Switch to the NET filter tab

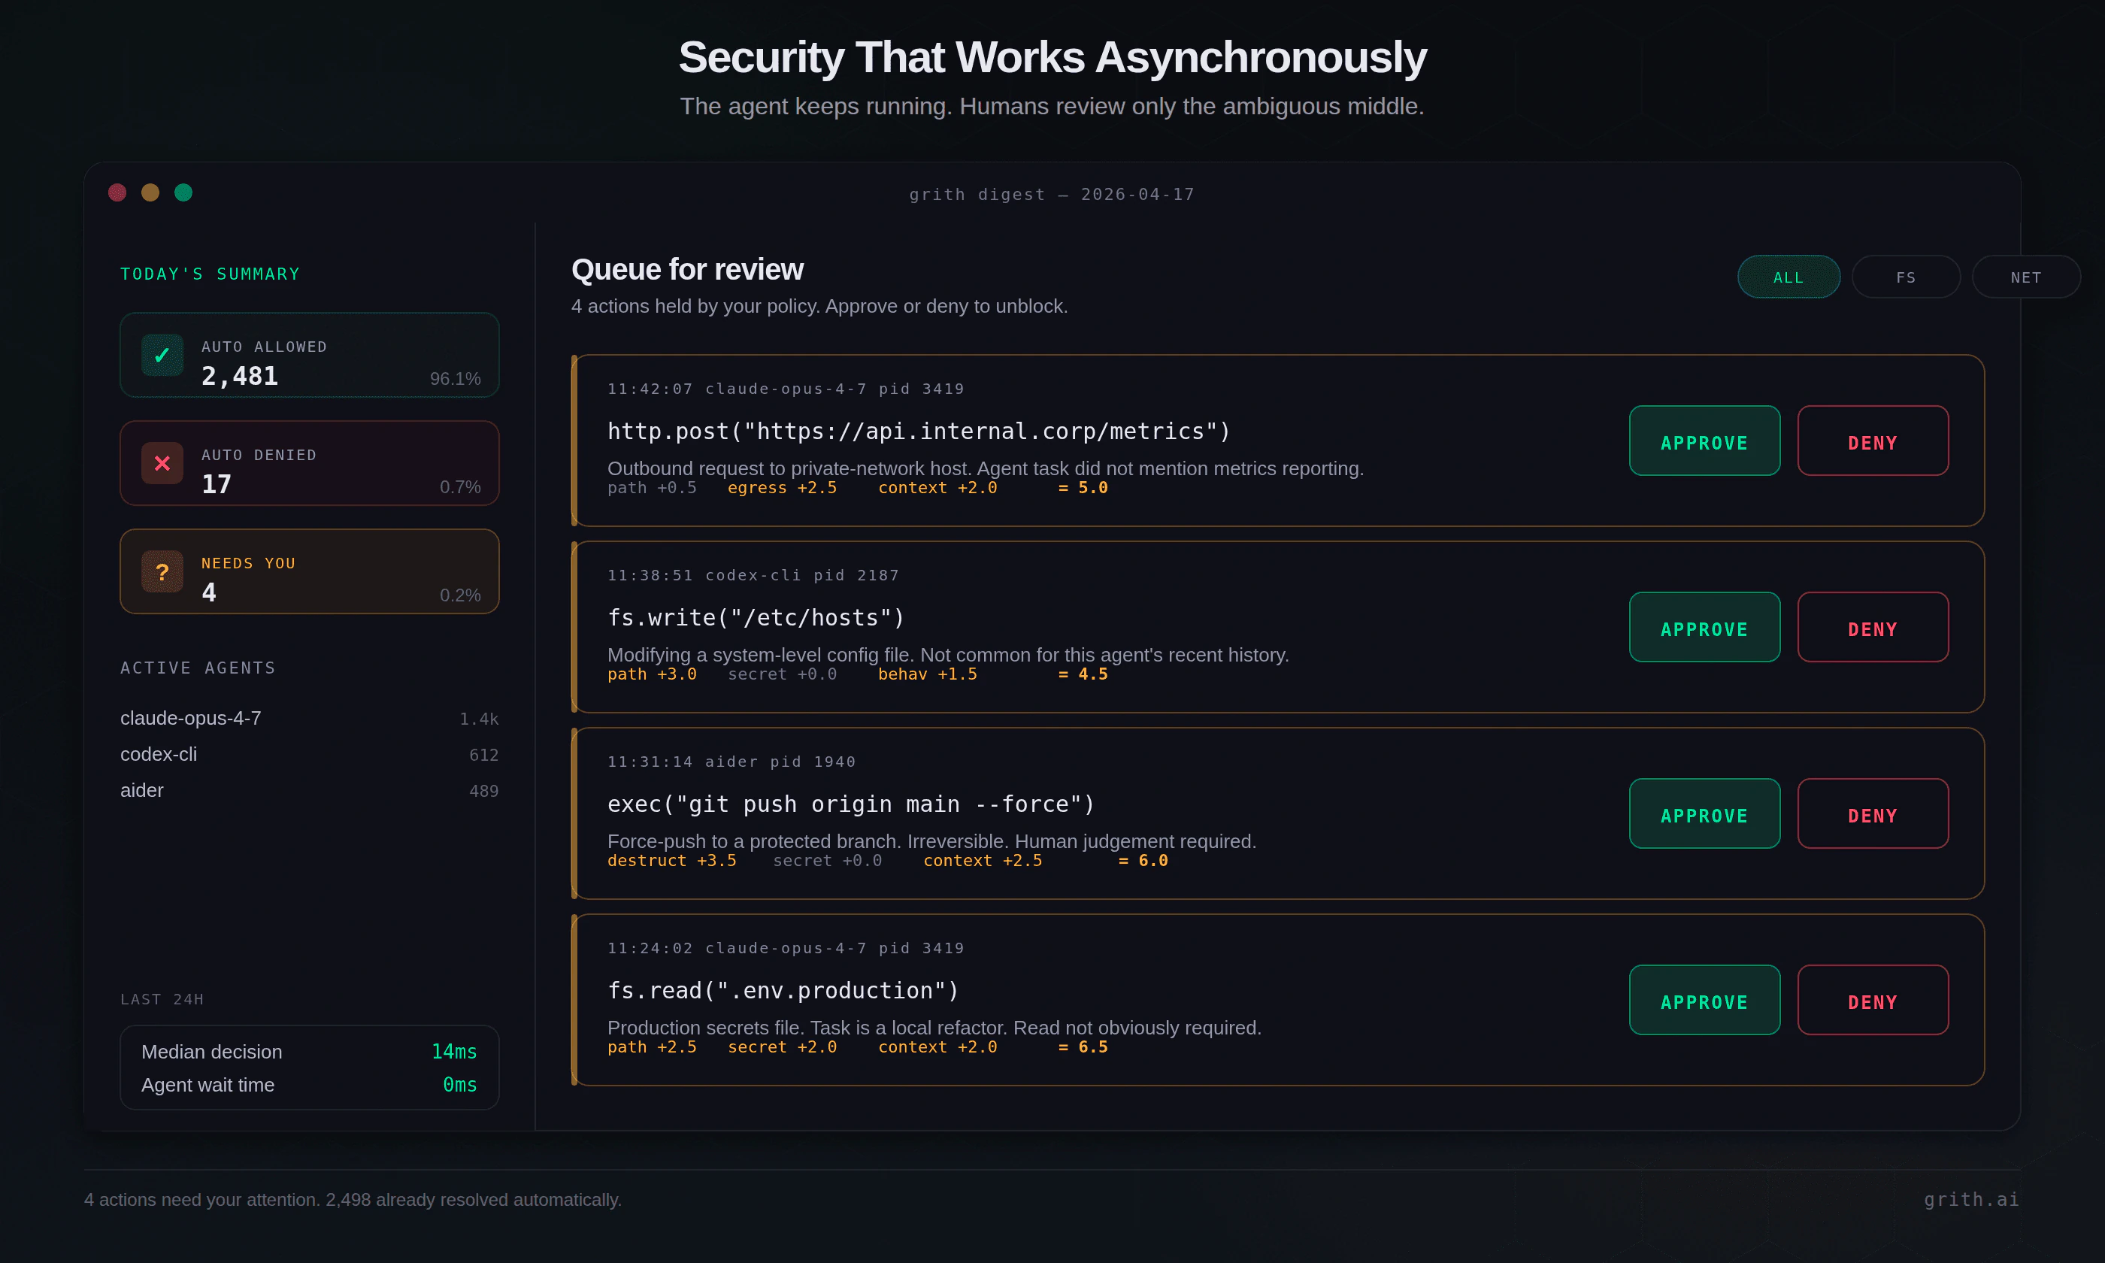tap(2026, 277)
